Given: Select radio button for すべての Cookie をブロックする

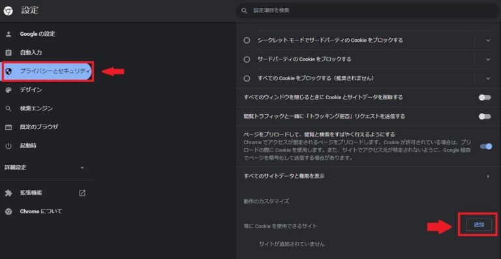Looking at the screenshot, I should pos(247,78).
